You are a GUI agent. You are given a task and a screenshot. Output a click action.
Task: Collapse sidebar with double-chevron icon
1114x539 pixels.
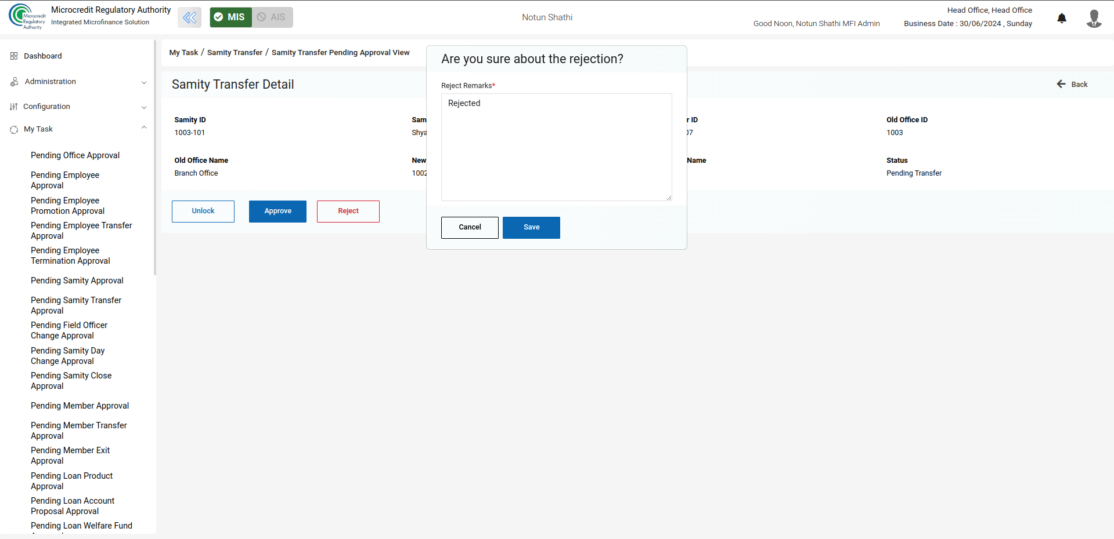(x=189, y=17)
